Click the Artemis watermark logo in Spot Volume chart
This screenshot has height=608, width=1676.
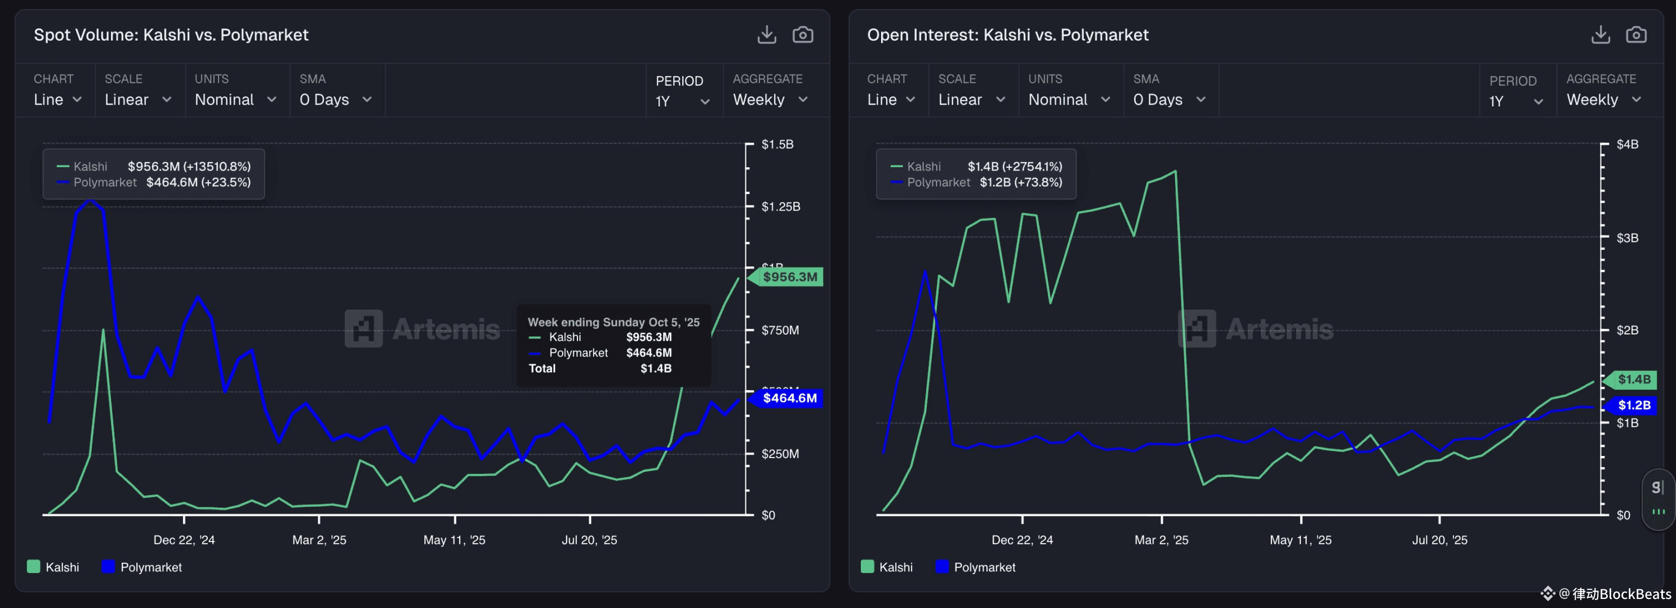point(364,328)
